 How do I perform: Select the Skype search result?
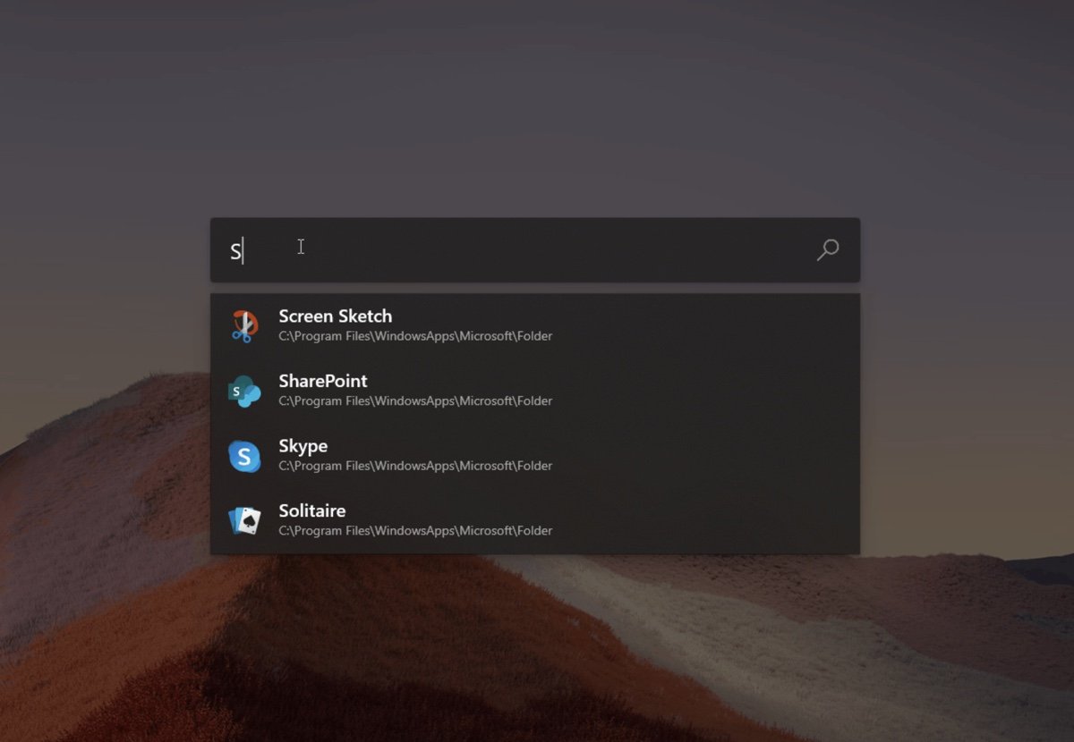[x=303, y=446]
